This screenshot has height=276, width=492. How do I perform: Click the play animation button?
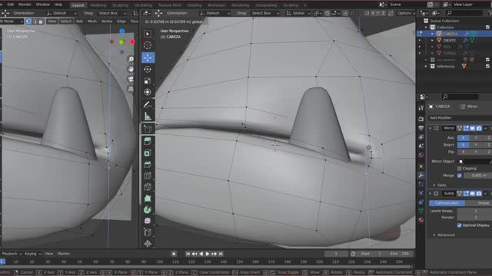(208, 254)
